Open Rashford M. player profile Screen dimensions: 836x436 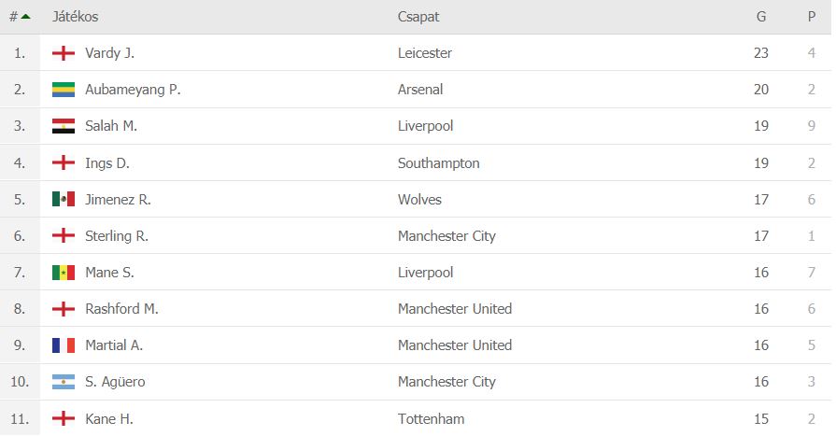click(x=121, y=309)
